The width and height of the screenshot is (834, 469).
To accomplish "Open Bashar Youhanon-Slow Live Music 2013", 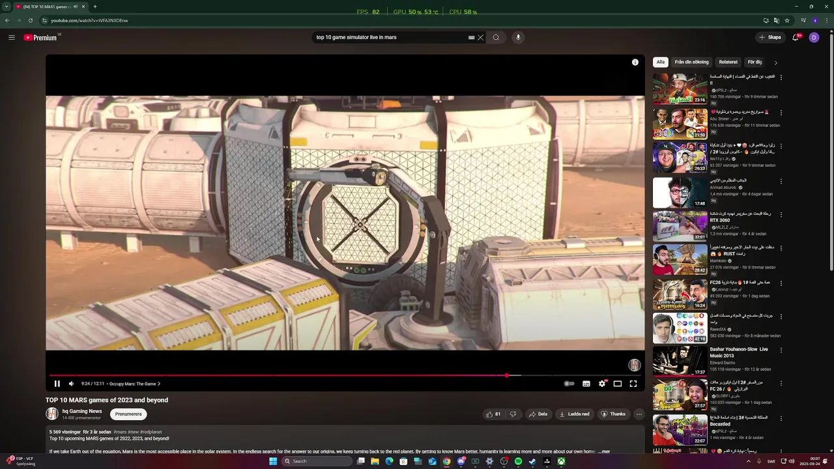I will [x=739, y=352].
